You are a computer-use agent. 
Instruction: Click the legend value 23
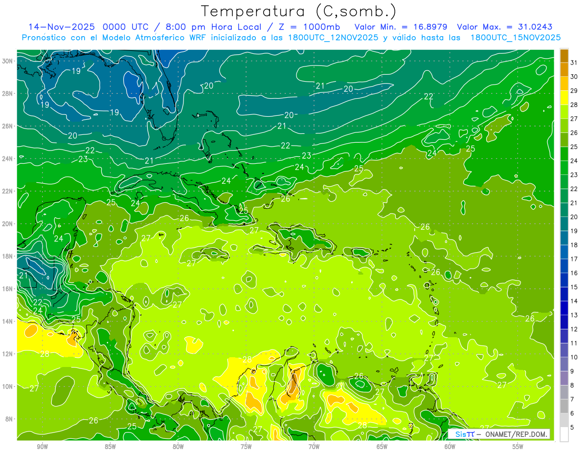click(574, 174)
